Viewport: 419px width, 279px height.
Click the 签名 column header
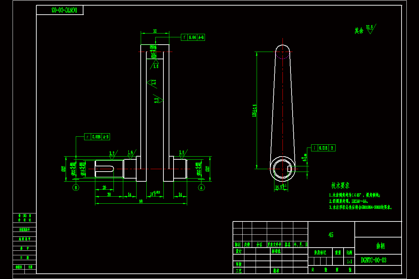(288, 244)
